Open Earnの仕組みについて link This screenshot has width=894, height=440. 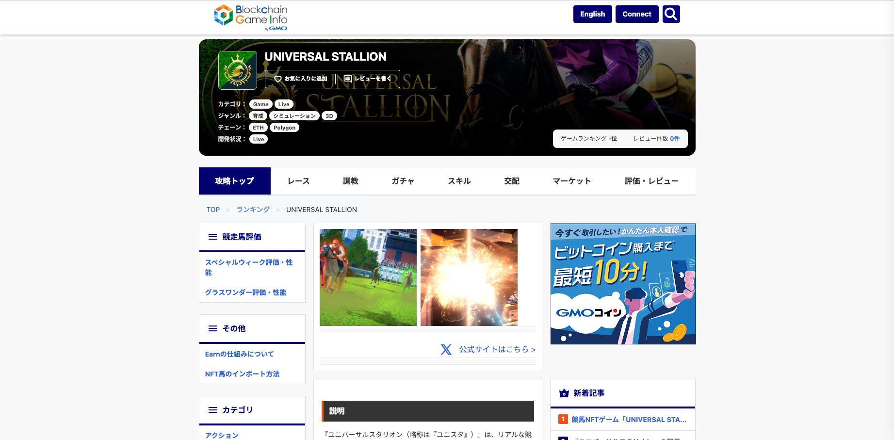(239, 354)
